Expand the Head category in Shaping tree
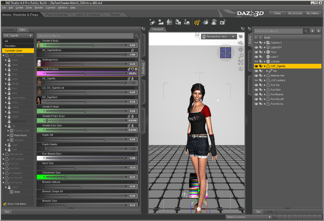This screenshot has width=324, height=221. click(x=6, y=65)
